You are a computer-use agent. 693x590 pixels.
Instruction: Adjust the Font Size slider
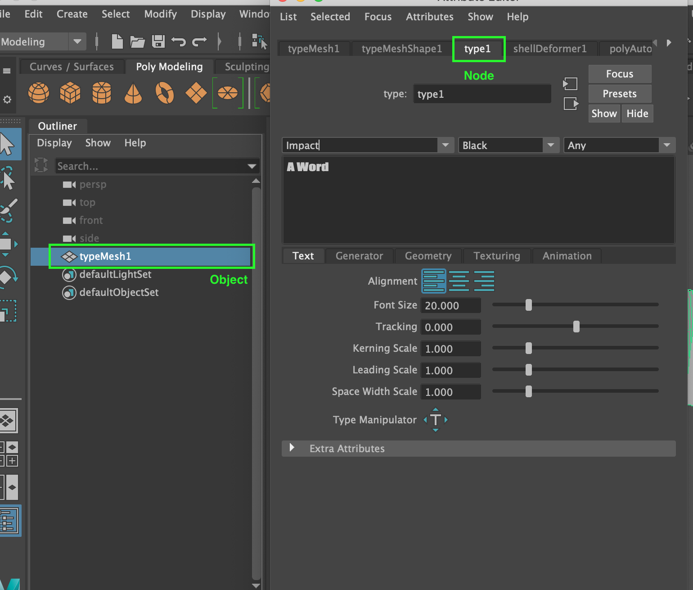528,305
